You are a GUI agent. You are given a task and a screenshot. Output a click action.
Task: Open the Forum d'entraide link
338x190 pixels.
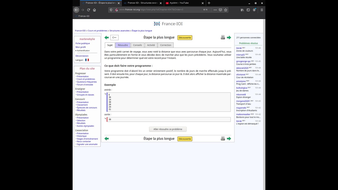click(85, 85)
